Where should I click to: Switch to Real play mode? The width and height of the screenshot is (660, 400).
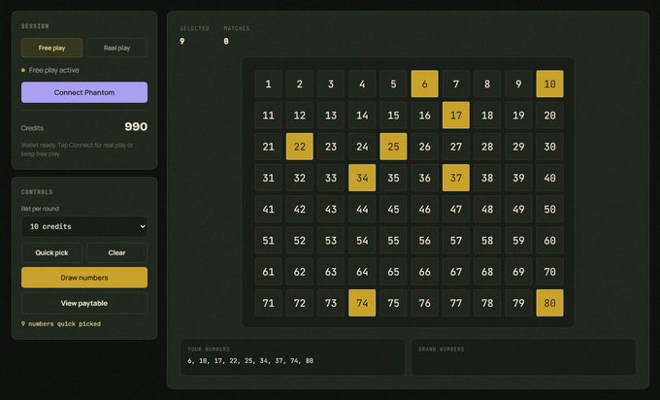pyautogui.click(x=117, y=48)
